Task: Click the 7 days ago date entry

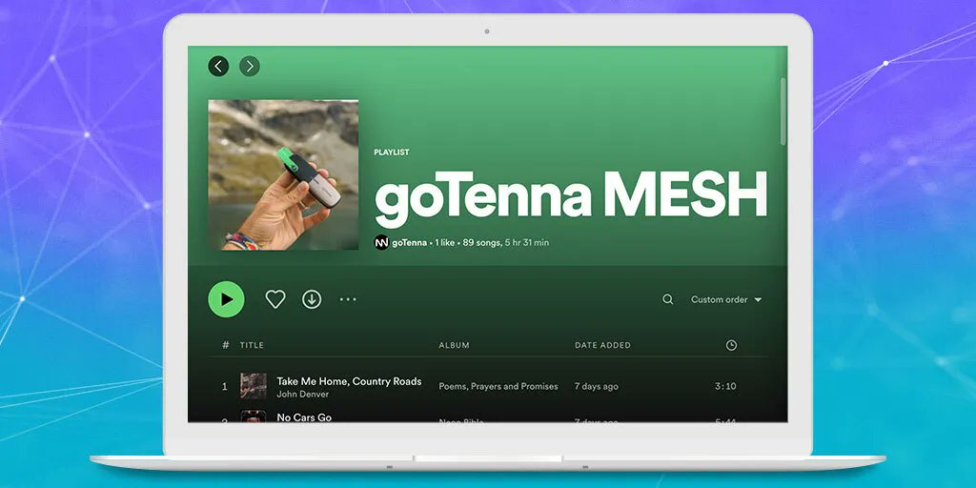Action: click(597, 387)
